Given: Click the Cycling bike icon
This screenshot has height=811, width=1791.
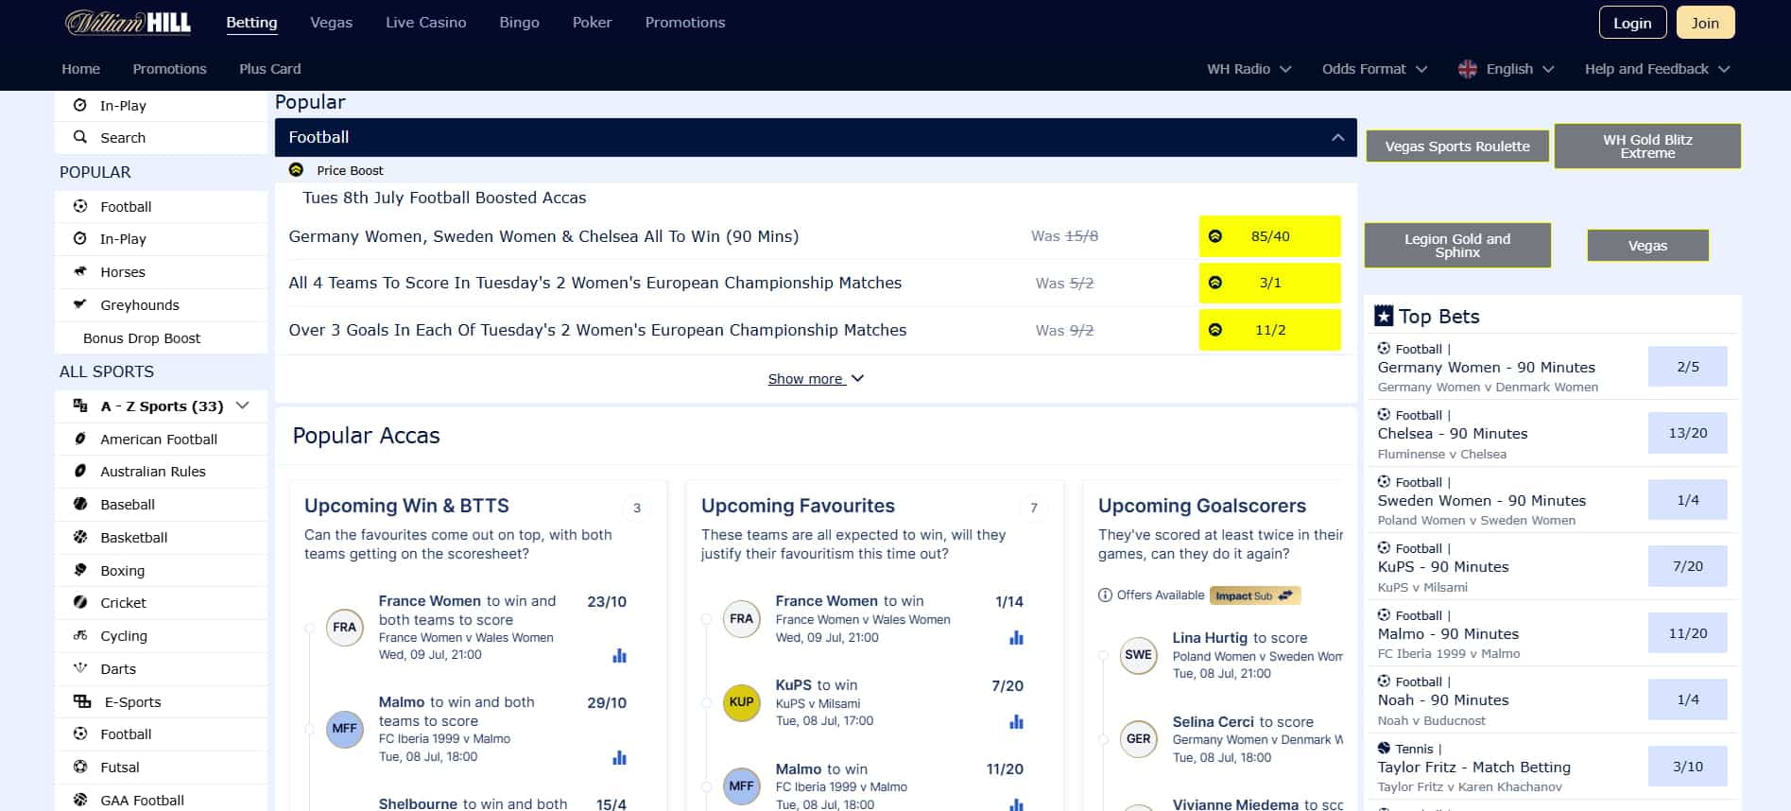Looking at the screenshot, I should click(x=80, y=635).
